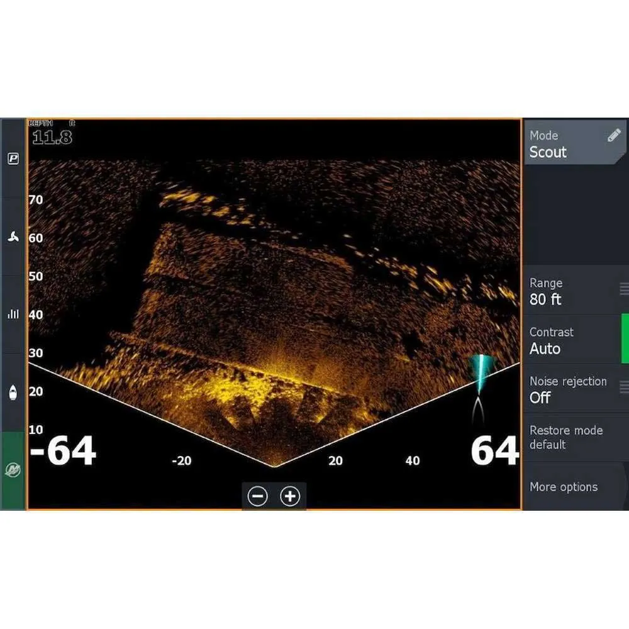The image size is (629, 629).
Task: Open the propeller icon in sidebar
Action: point(13,237)
